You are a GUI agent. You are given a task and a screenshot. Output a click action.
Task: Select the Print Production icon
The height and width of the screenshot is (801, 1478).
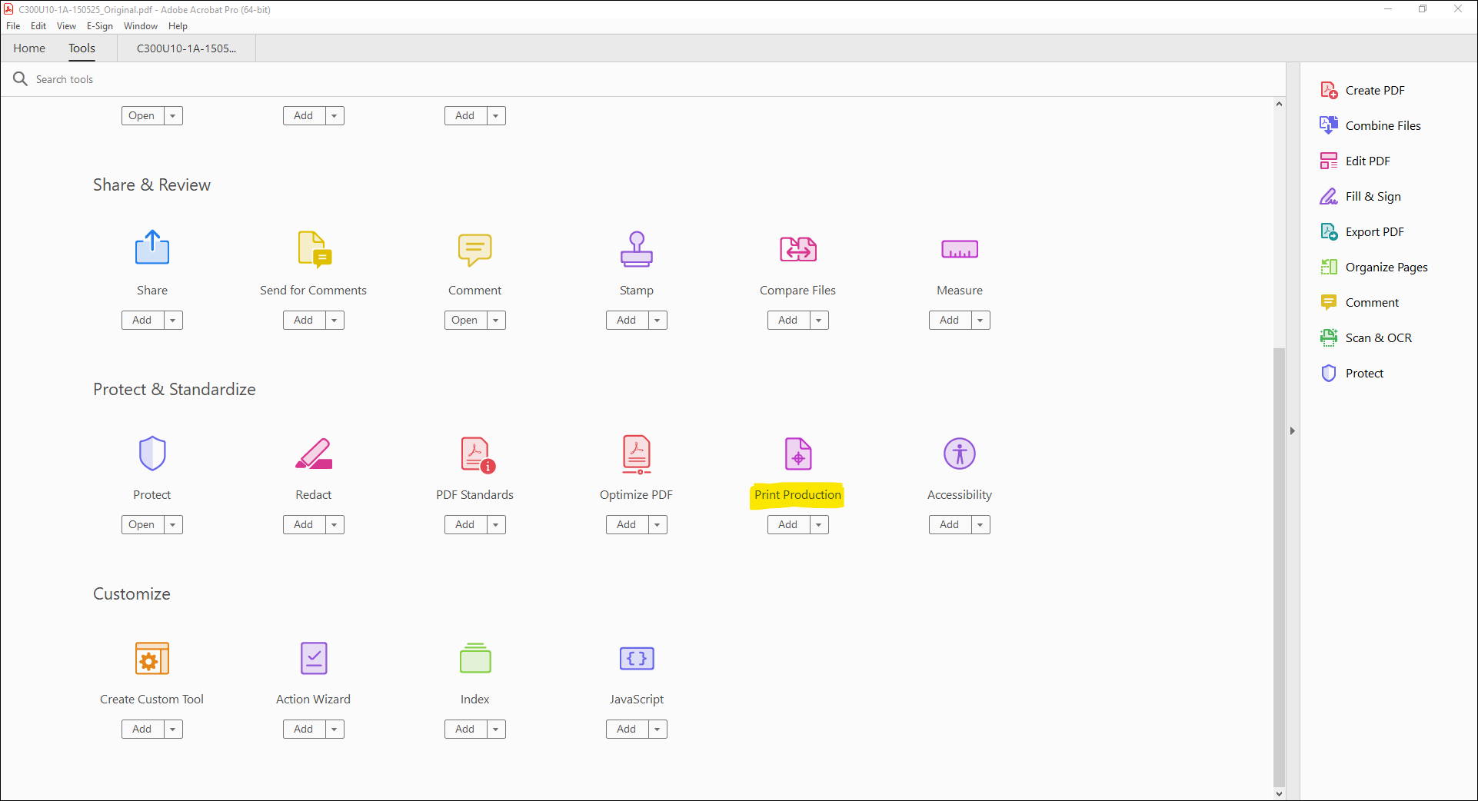[x=798, y=454]
